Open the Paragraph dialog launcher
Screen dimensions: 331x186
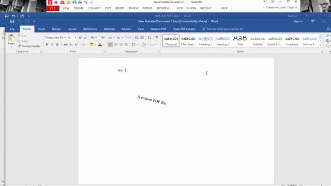pyautogui.click(x=159, y=52)
